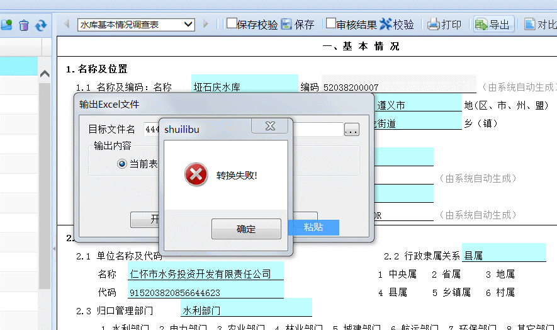Choose 粘贴 paste menu item

313,227
